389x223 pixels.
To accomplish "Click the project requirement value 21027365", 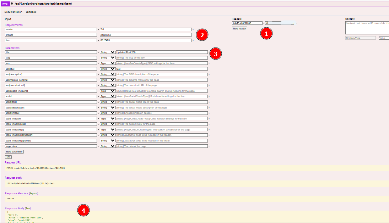I will pyautogui.click(x=146, y=35).
